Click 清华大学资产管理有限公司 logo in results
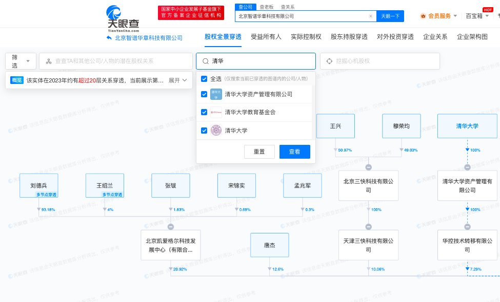500x302 pixels. pyautogui.click(x=216, y=94)
